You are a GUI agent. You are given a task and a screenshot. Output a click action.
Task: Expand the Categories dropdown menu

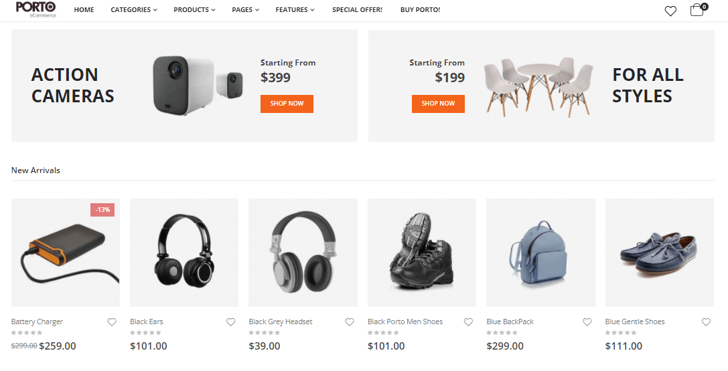[x=134, y=10]
